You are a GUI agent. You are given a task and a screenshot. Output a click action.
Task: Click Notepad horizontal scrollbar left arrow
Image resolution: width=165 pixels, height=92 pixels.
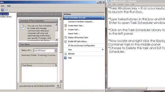click(x=109, y=88)
